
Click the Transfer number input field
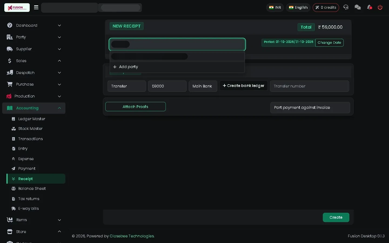tap(310, 86)
